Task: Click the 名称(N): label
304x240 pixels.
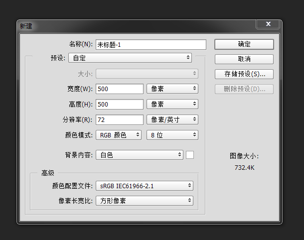Action: tap(81, 44)
